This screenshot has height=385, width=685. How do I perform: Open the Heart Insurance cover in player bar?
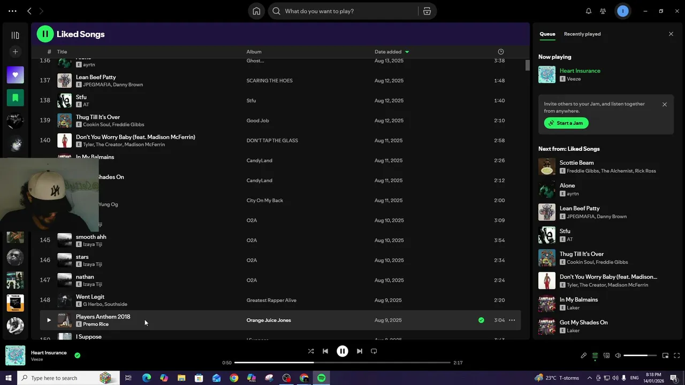click(16, 356)
